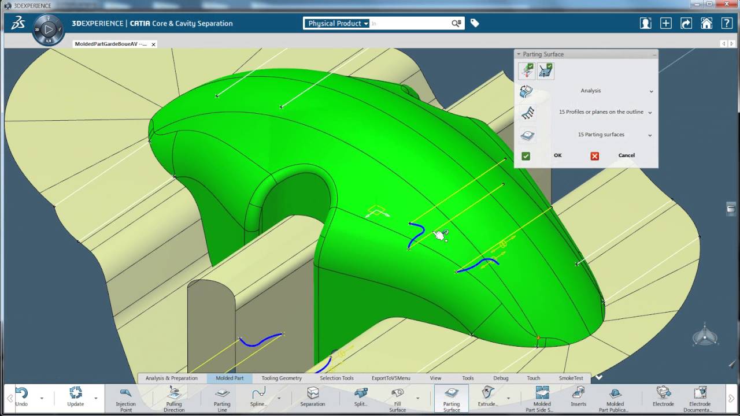Switch to Tools tab
Image resolution: width=740 pixels, height=416 pixels.
(468, 378)
